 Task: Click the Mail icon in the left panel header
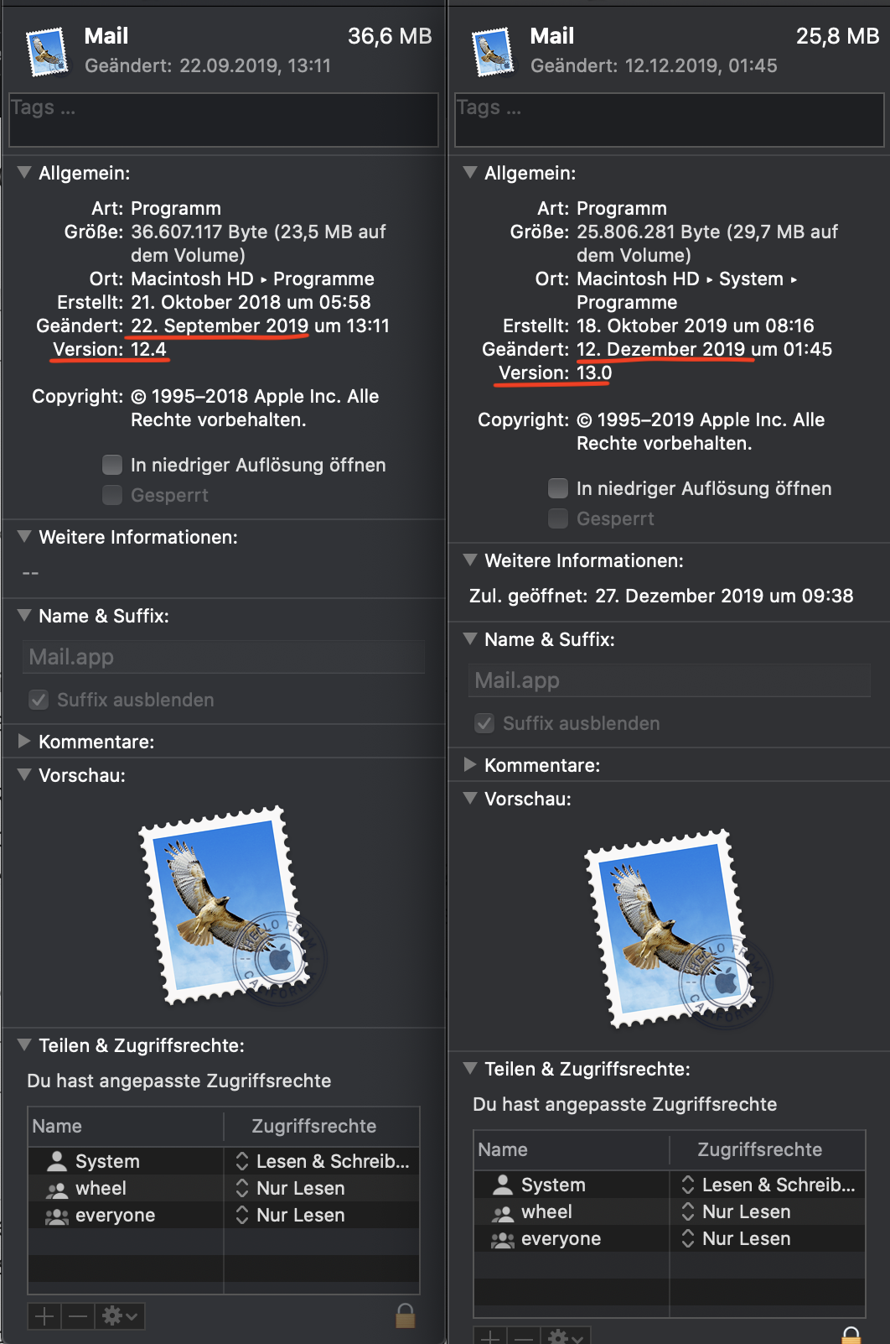pos(47,52)
